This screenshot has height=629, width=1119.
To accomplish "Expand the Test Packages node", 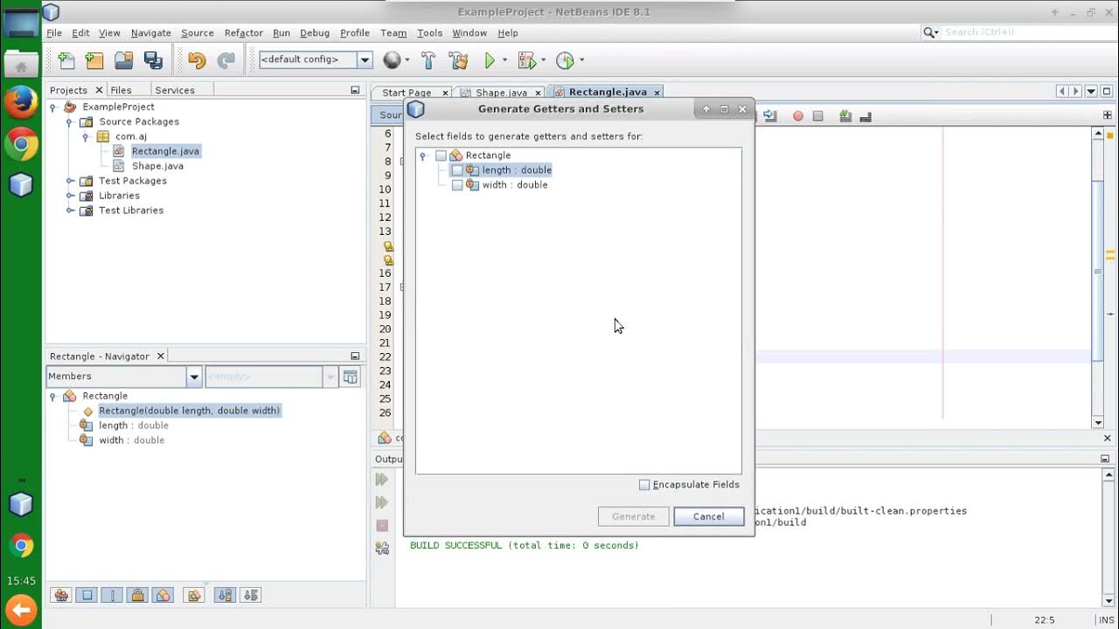I will point(70,181).
